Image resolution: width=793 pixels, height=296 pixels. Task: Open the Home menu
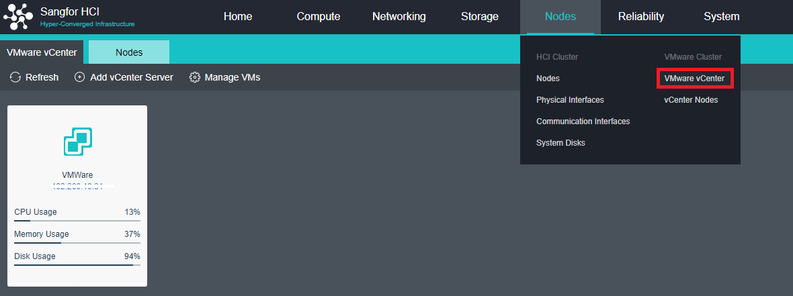(238, 17)
